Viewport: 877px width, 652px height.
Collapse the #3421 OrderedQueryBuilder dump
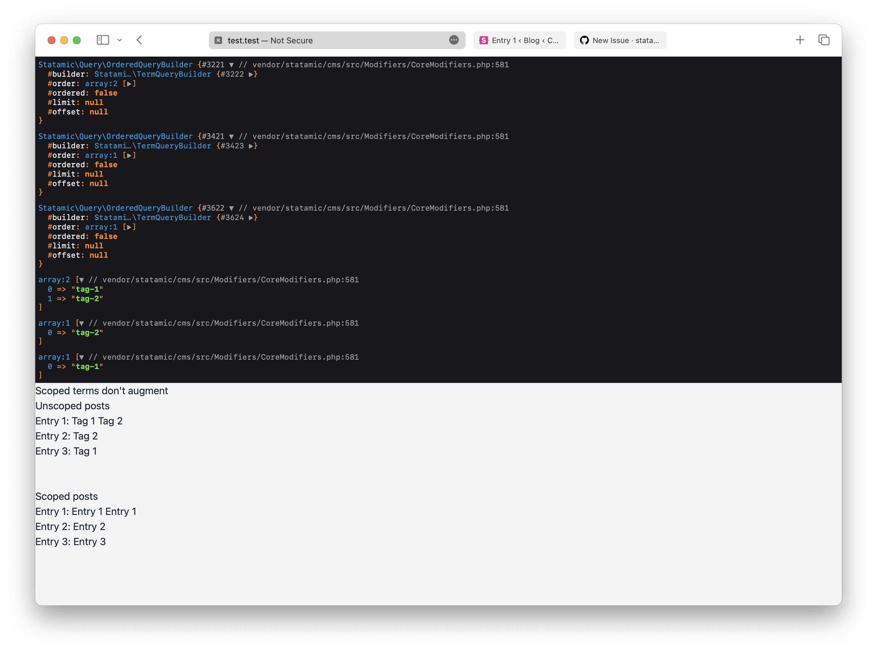click(232, 136)
